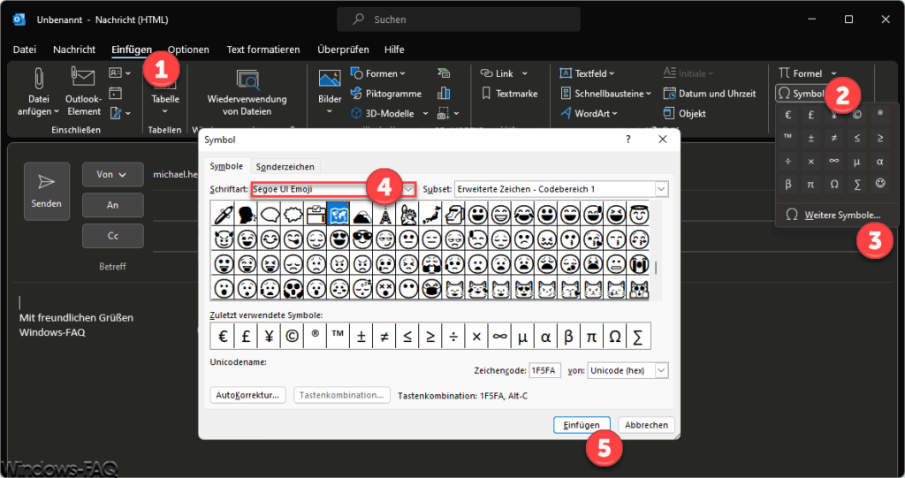
Task: Pick the Omega sign in recently used symbols
Action: coord(615,336)
